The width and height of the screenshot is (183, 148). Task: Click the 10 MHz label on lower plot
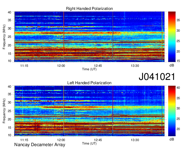coord(10,135)
